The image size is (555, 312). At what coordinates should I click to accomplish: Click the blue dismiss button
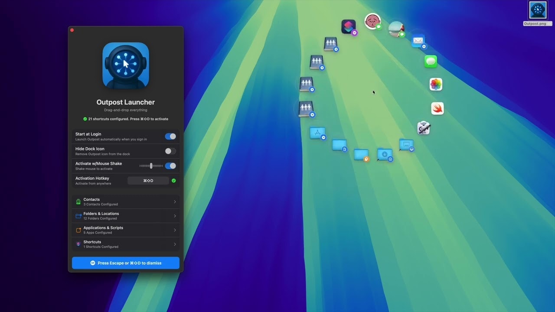tap(126, 263)
